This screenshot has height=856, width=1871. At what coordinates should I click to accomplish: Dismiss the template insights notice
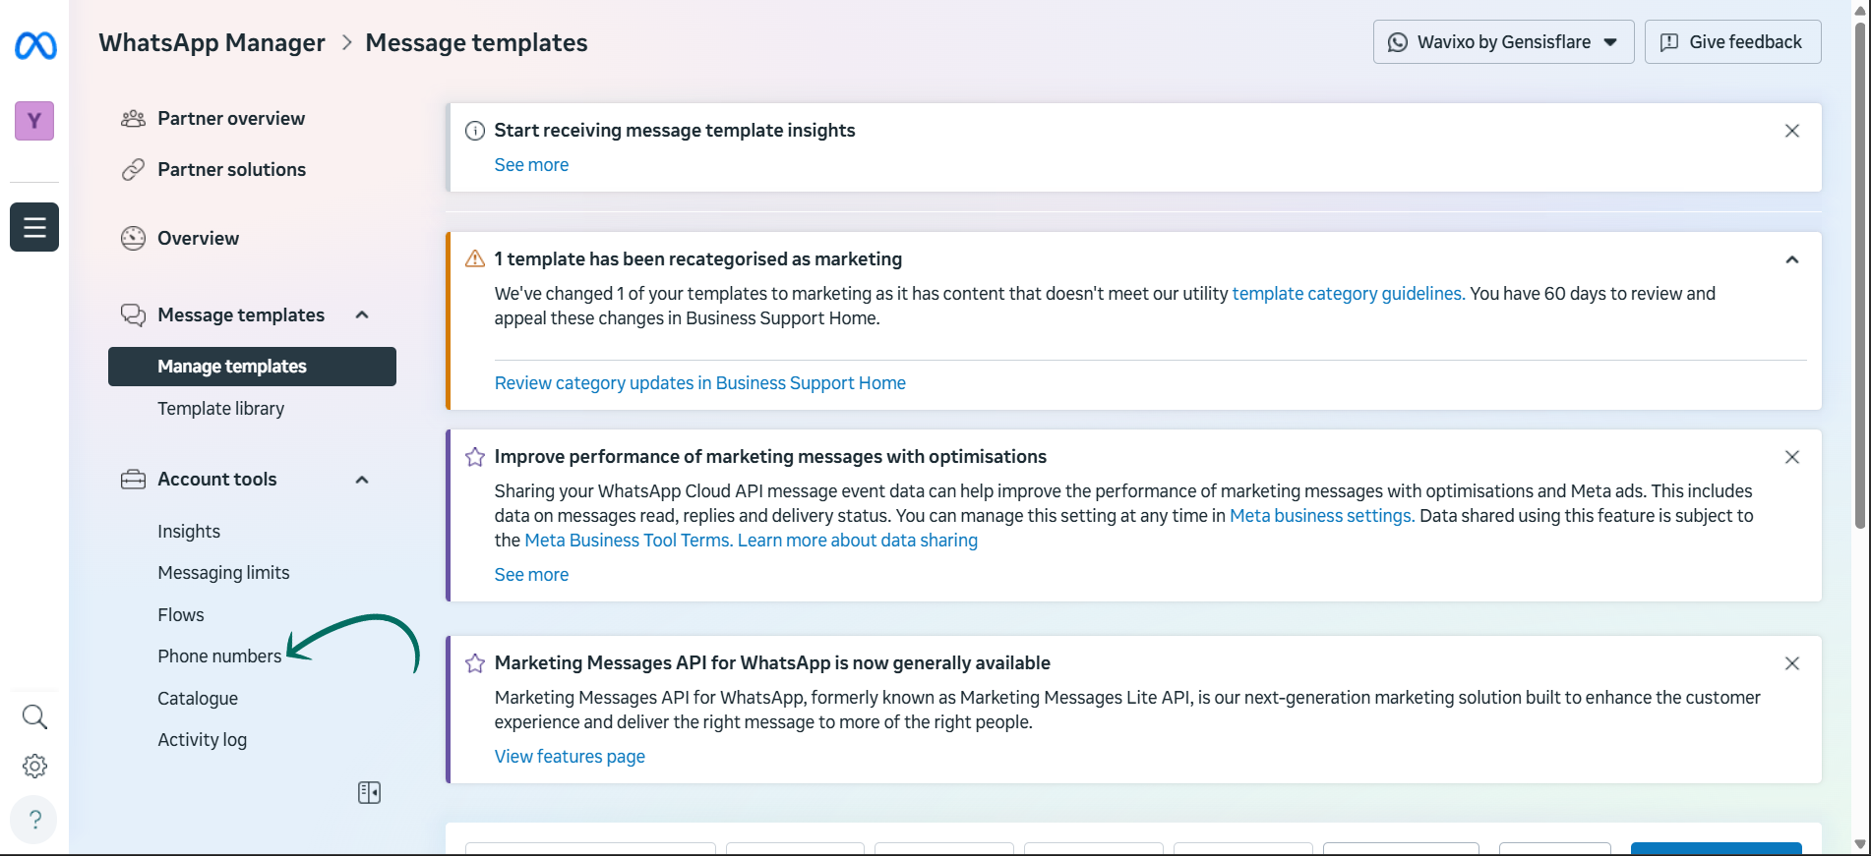[1791, 131]
